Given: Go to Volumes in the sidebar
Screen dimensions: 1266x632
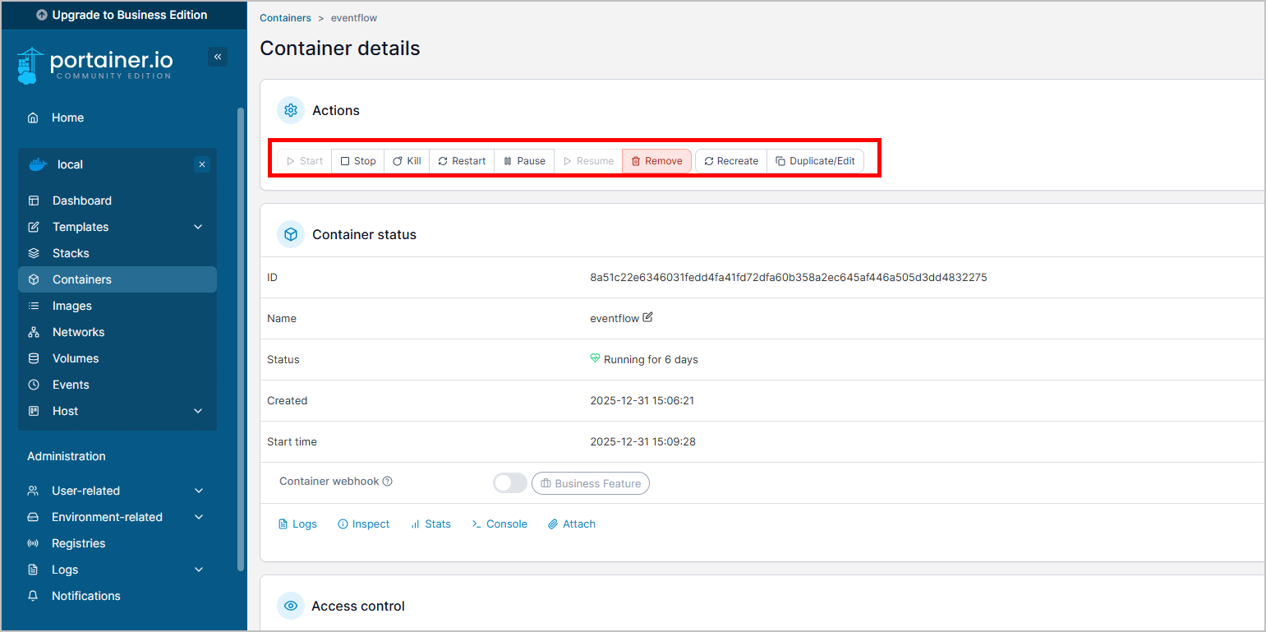Looking at the screenshot, I should coord(76,358).
